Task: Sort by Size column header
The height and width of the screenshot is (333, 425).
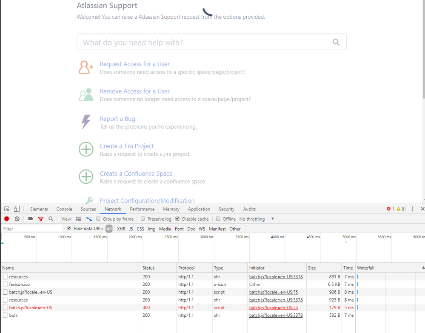Action: coord(324,268)
